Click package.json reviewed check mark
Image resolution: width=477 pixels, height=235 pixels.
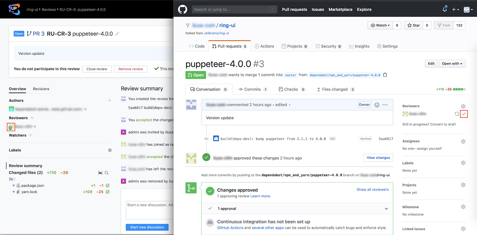pyautogui.click(x=108, y=186)
